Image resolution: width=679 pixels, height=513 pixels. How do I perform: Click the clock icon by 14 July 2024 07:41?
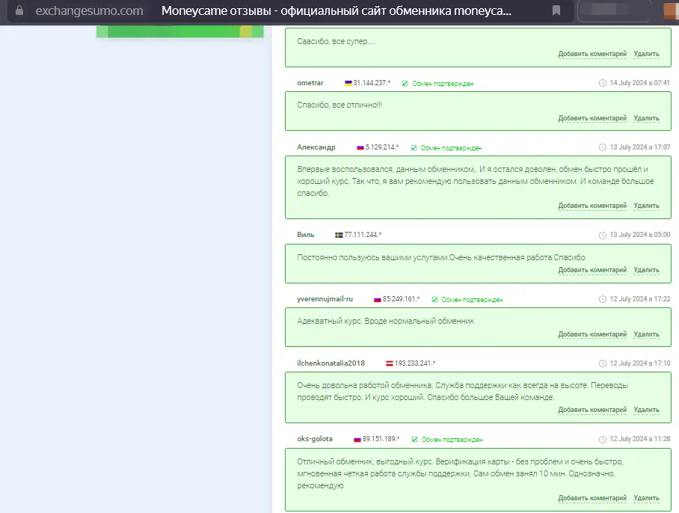tap(603, 83)
